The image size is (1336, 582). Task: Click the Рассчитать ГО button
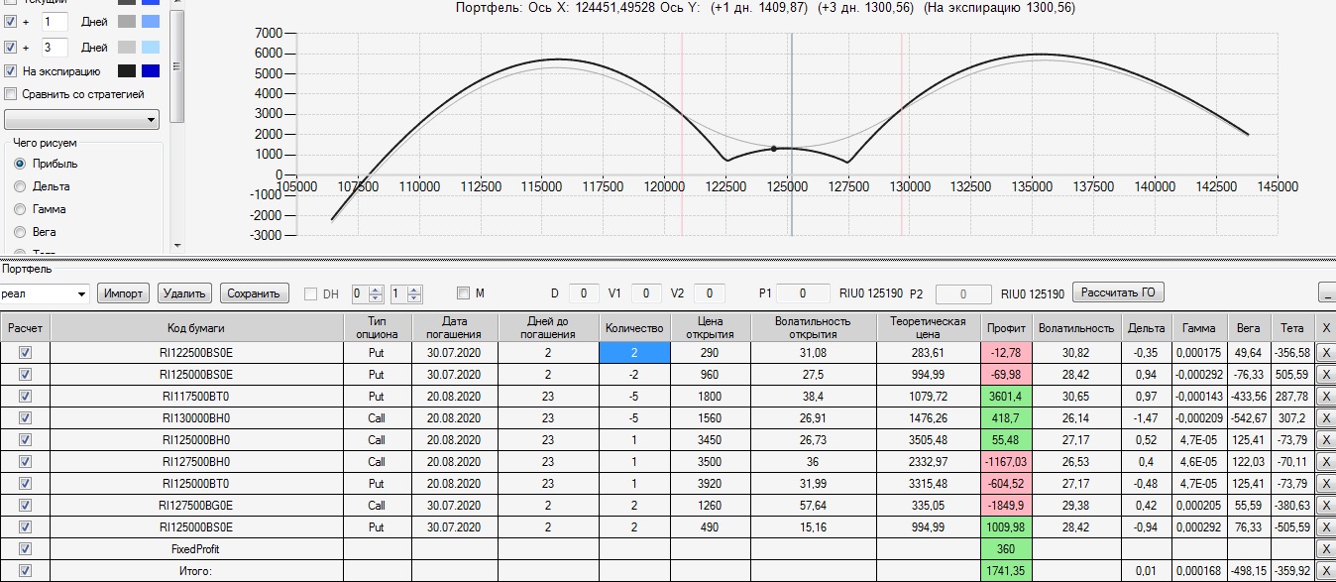1118,292
